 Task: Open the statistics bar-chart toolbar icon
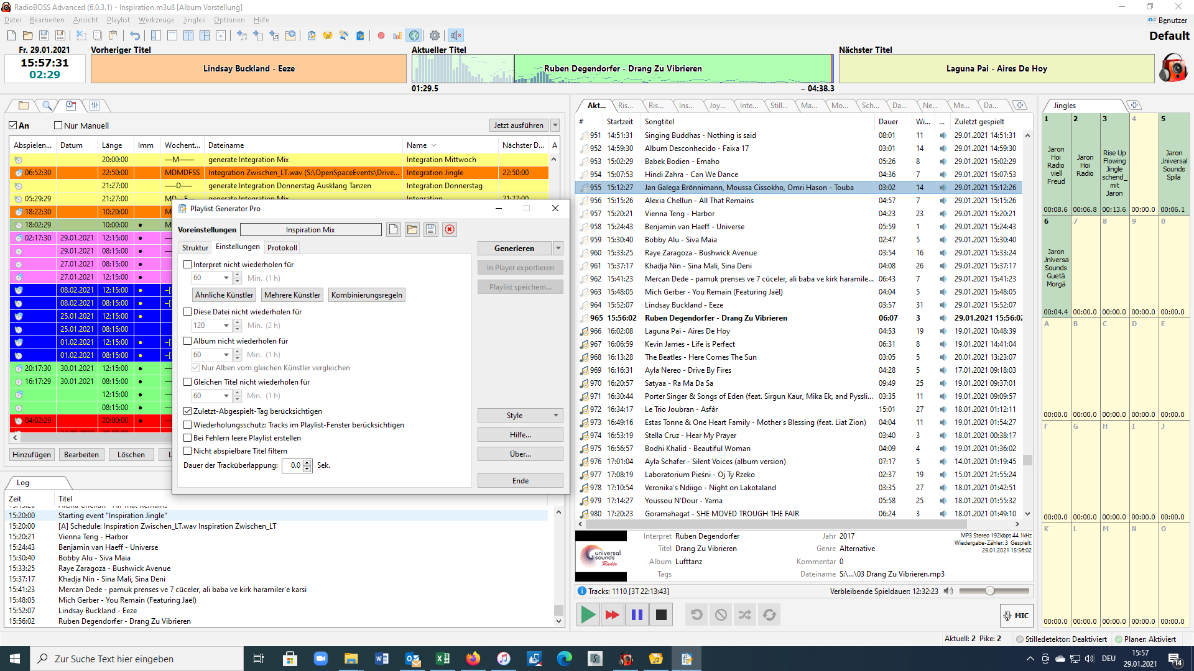point(397,35)
